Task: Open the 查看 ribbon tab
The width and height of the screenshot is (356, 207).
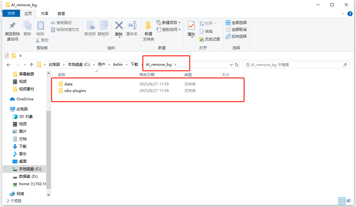Action: tap(61, 14)
